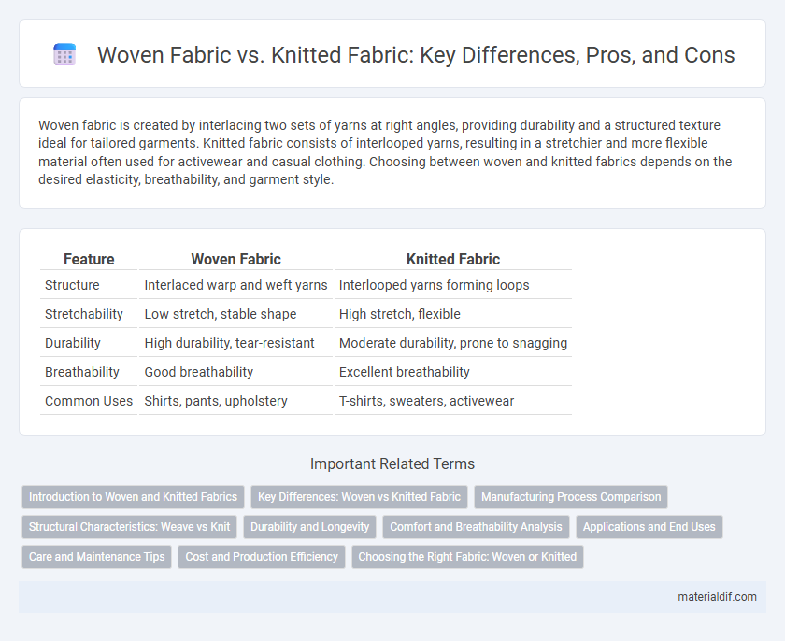Open Key Differences: Woven vs Knitted Fabric tag
Screen dimensions: 785x641
(x=359, y=497)
